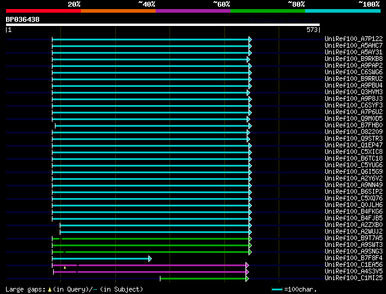Select the UniRef100_C6SWG6 label
Viewport: 386px width, 294px height.
point(354,72)
